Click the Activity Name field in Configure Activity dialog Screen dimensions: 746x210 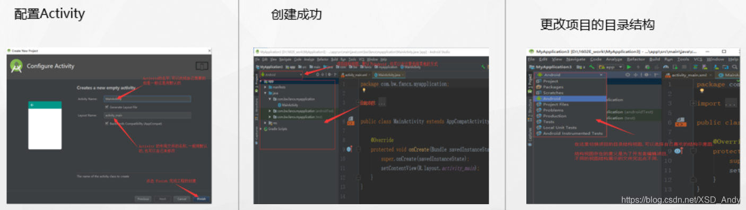click(147, 99)
